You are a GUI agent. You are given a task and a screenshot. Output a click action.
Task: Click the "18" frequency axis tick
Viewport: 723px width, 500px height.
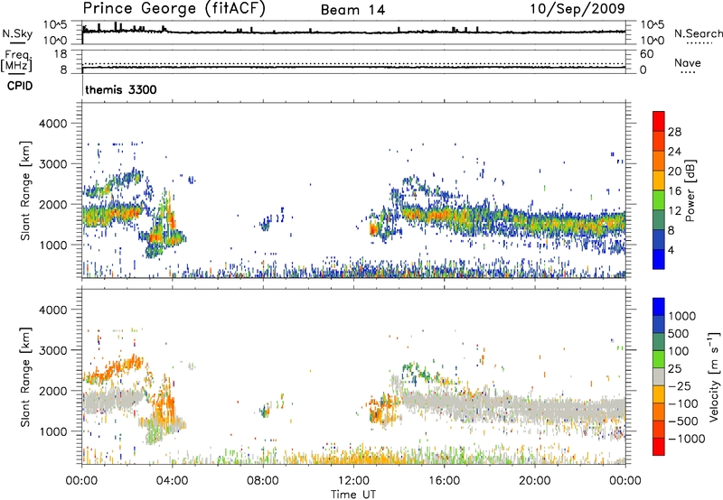pyautogui.click(x=60, y=54)
